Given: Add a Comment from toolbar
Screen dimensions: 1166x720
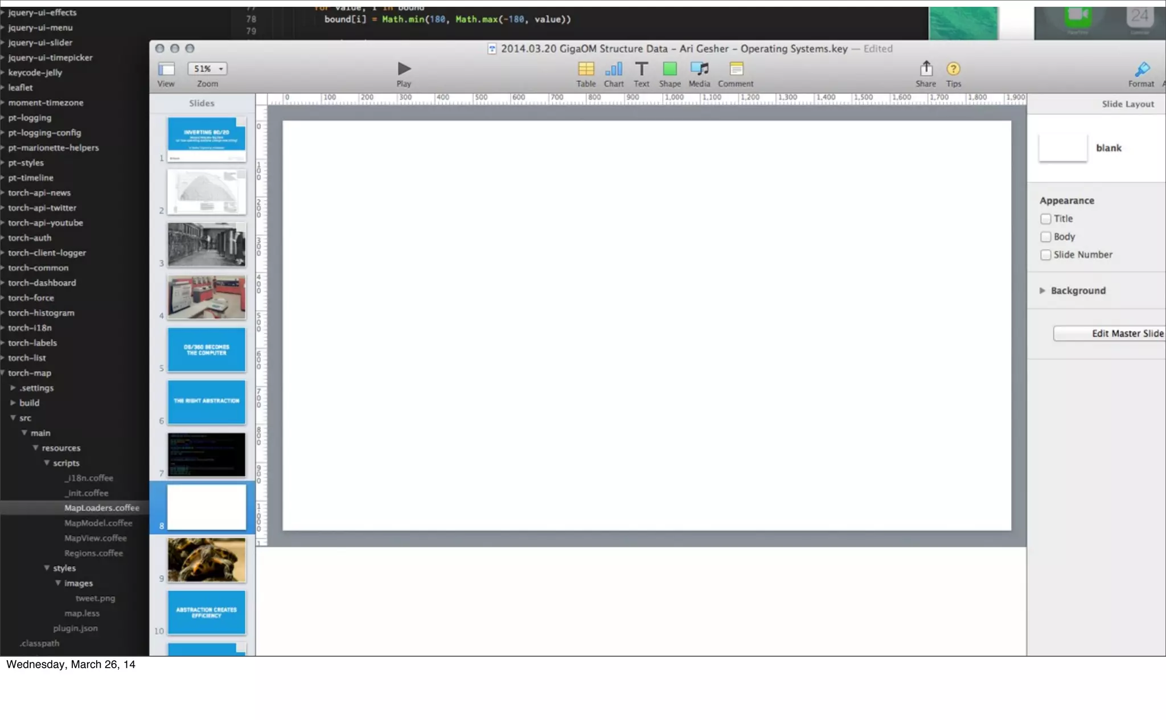Looking at the screenshot, I should tap(736, 69).
